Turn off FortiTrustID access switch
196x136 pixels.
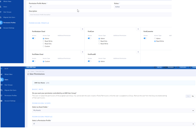[x=90, y=61]
